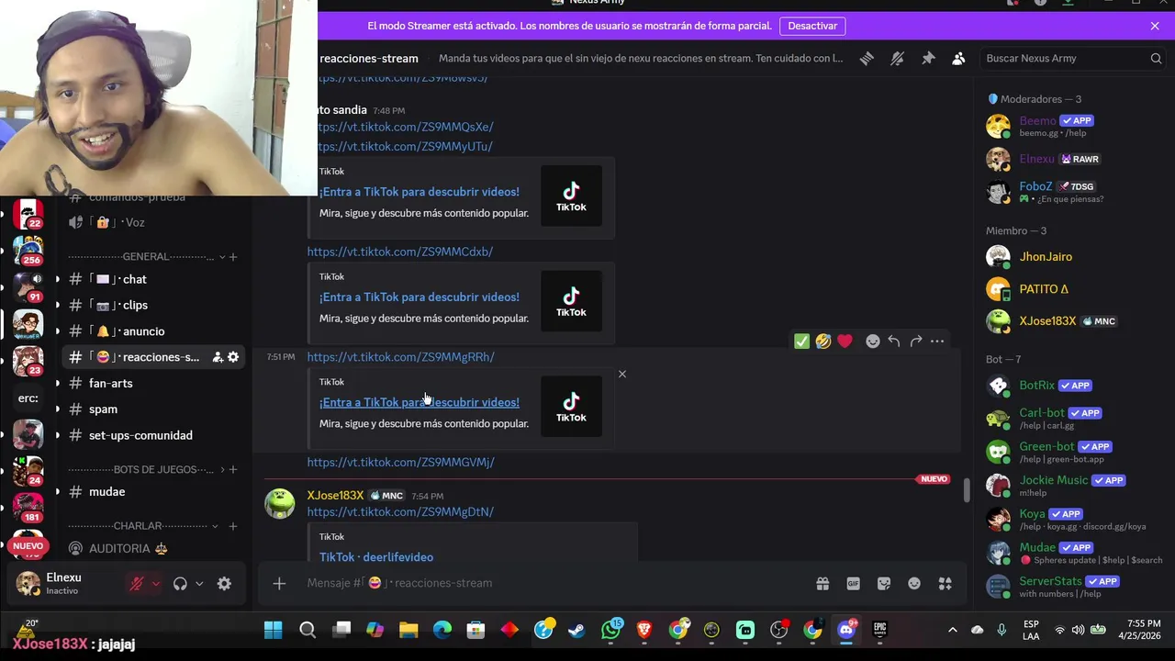The height and width of the screenshot is (661, 1175).
Task: Open pinned messages icon in header
Action: coord(928,58)
